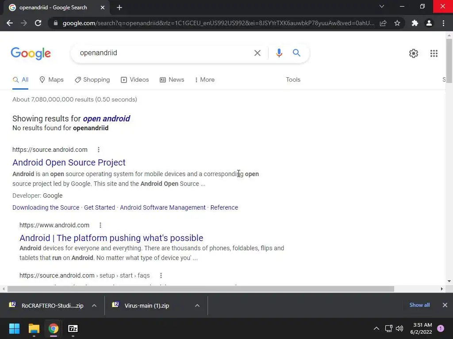Click the https://www.android.com URL text
Viewport: 453px width, 339px height.
point(54,225)
